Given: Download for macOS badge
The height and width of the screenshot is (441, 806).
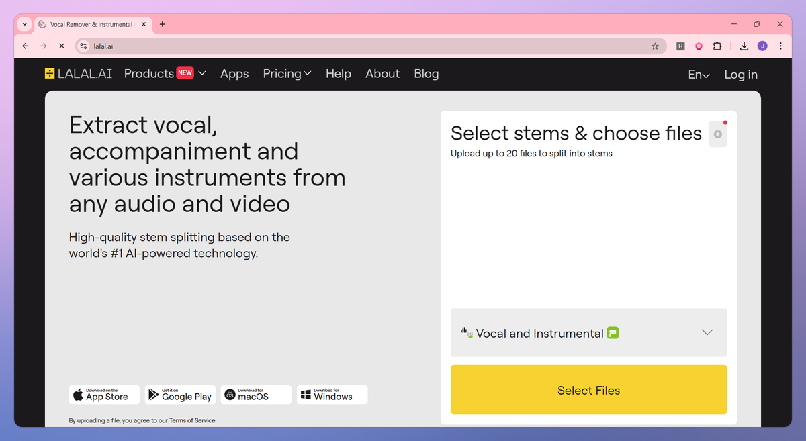Looking at the screenshot, I should pyautogui.click(x=256, y=395).
